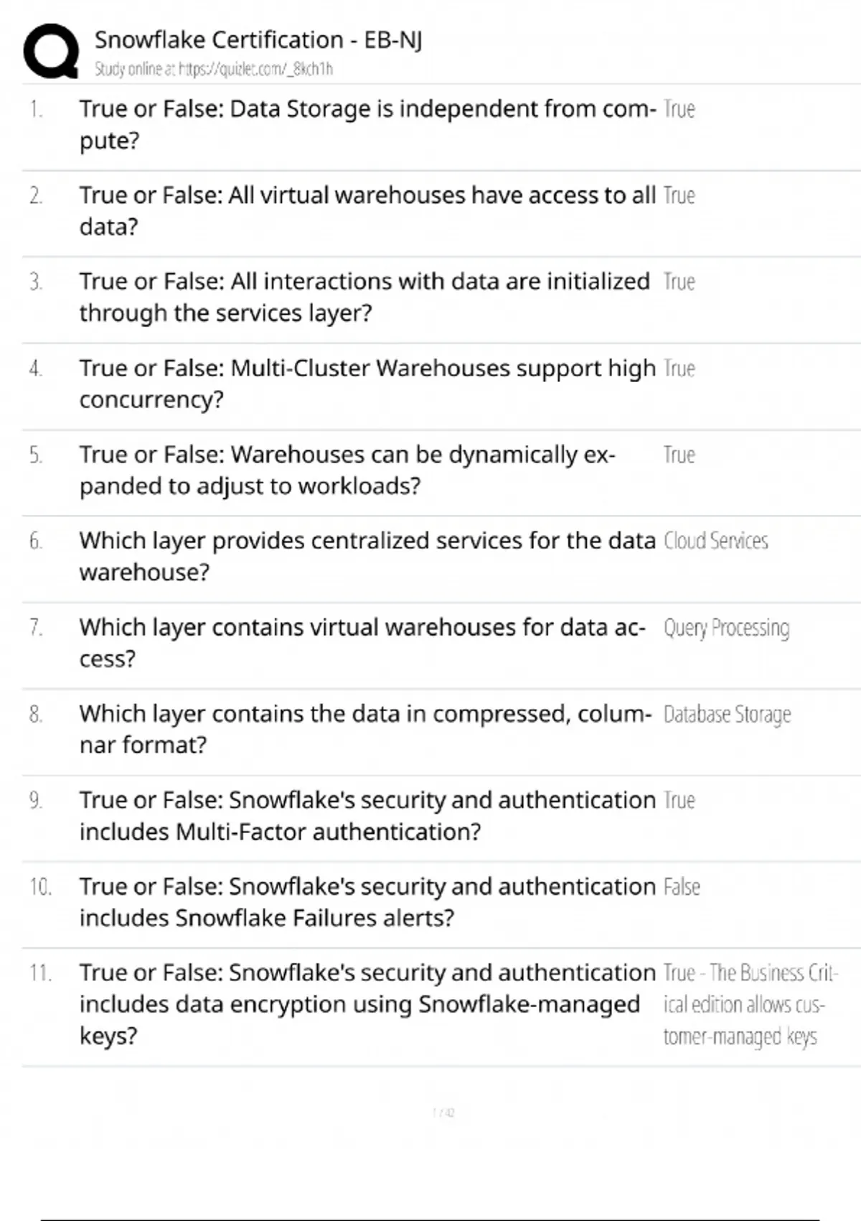
Task: Click the False answer for question 10
Action: pos(682,887)
